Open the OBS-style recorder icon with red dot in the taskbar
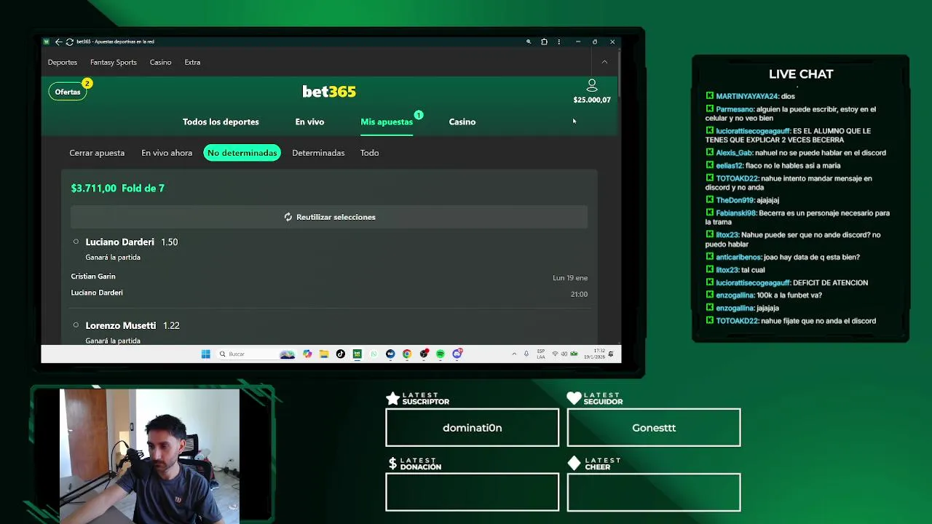Screen dimensions: 932x524 tap(424, 354)
